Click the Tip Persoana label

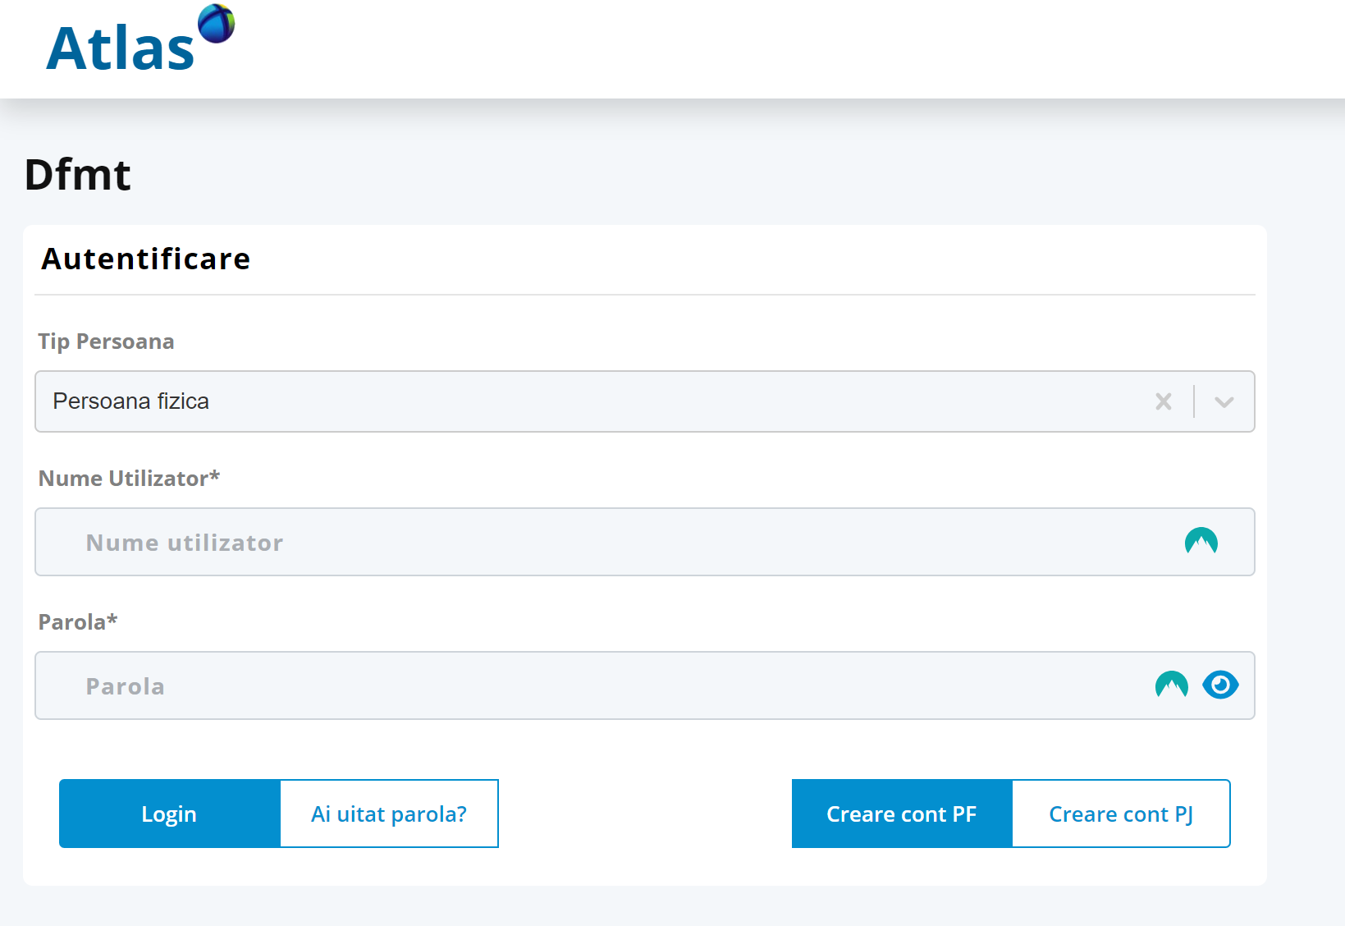106,342
